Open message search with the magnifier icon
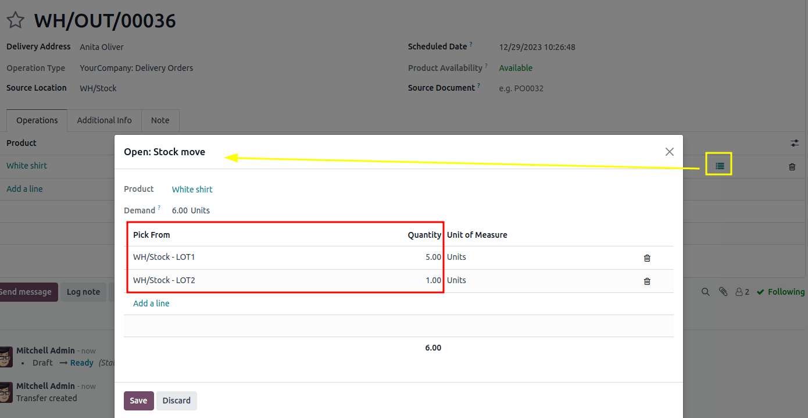 (x=705, y=291)
